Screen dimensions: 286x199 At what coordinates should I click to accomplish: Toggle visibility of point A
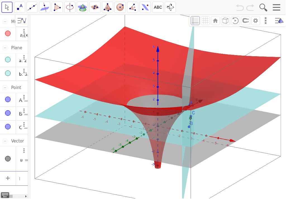click(x=8, y=99)
